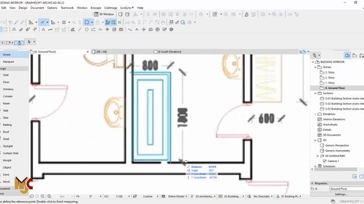
Task: Open the Edit menu
Action: [x=4, y=7]
